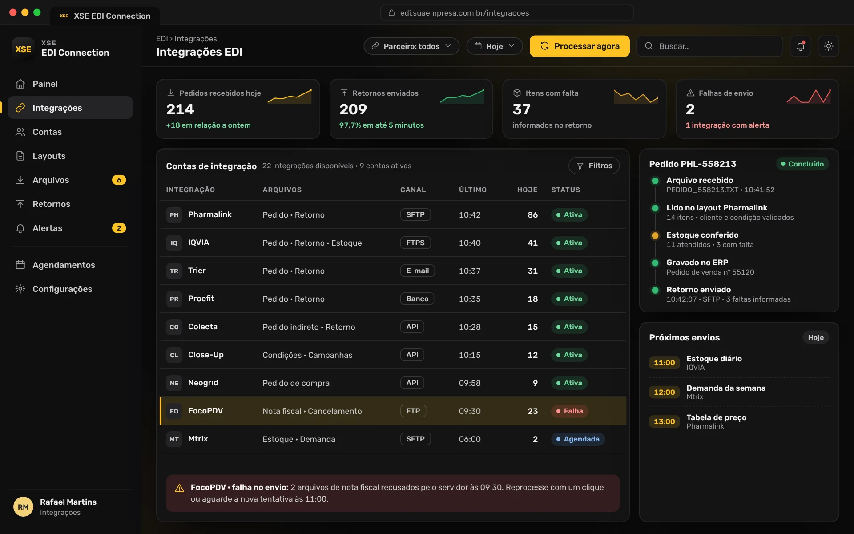Viewport: 854px width, 534px height.
Task: Select the Neogrid integration row name
Action: 203,383
